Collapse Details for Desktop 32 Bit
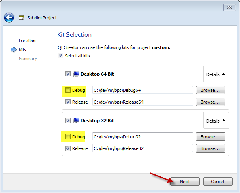This screenshot has width=240, height=193. (x=216, y=121)
